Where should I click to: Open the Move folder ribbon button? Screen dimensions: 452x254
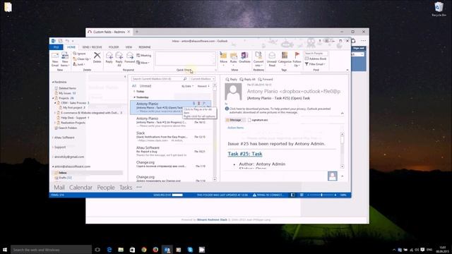click(x=223, y=59)
